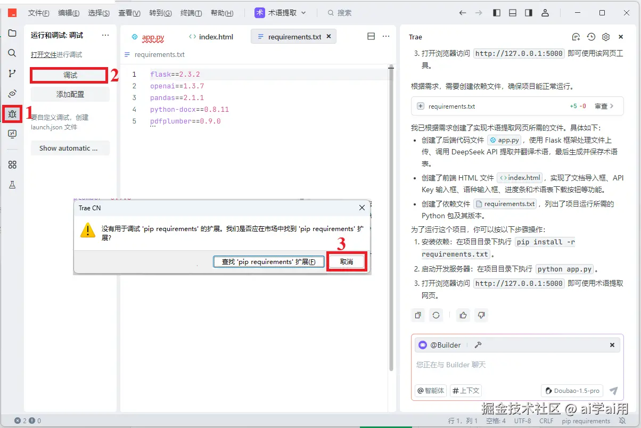Open editor more actions ellipsis
The width and height of the screenshot is (641, 428).
(386, 36)
